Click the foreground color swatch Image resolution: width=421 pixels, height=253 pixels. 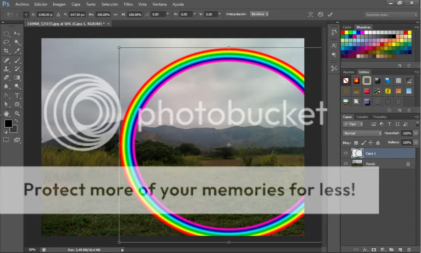8,123
